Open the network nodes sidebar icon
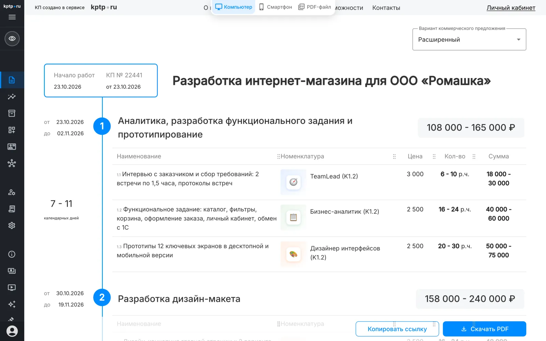This screenshot has width=546, height=341. tap(12, 163)
